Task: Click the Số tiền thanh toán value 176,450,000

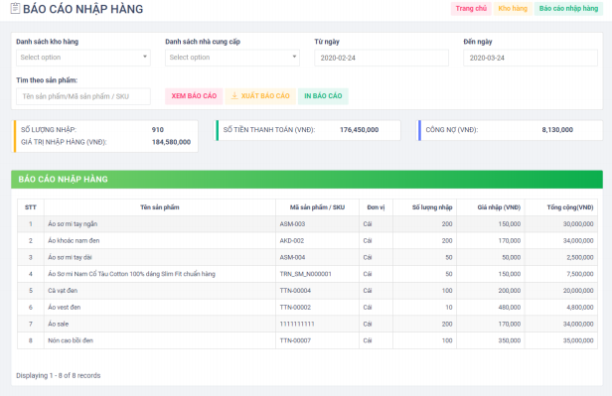Action: pos(359,130)
